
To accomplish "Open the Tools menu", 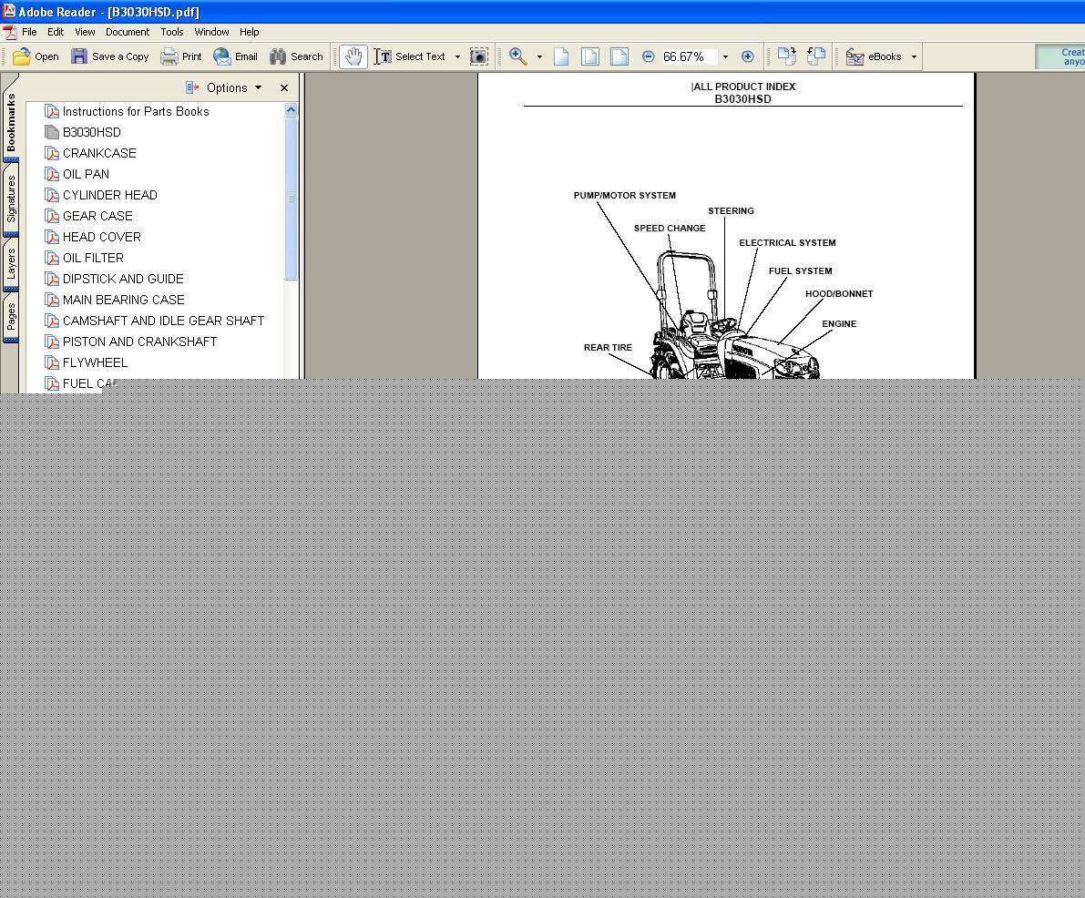I will (x=172, y=32).
